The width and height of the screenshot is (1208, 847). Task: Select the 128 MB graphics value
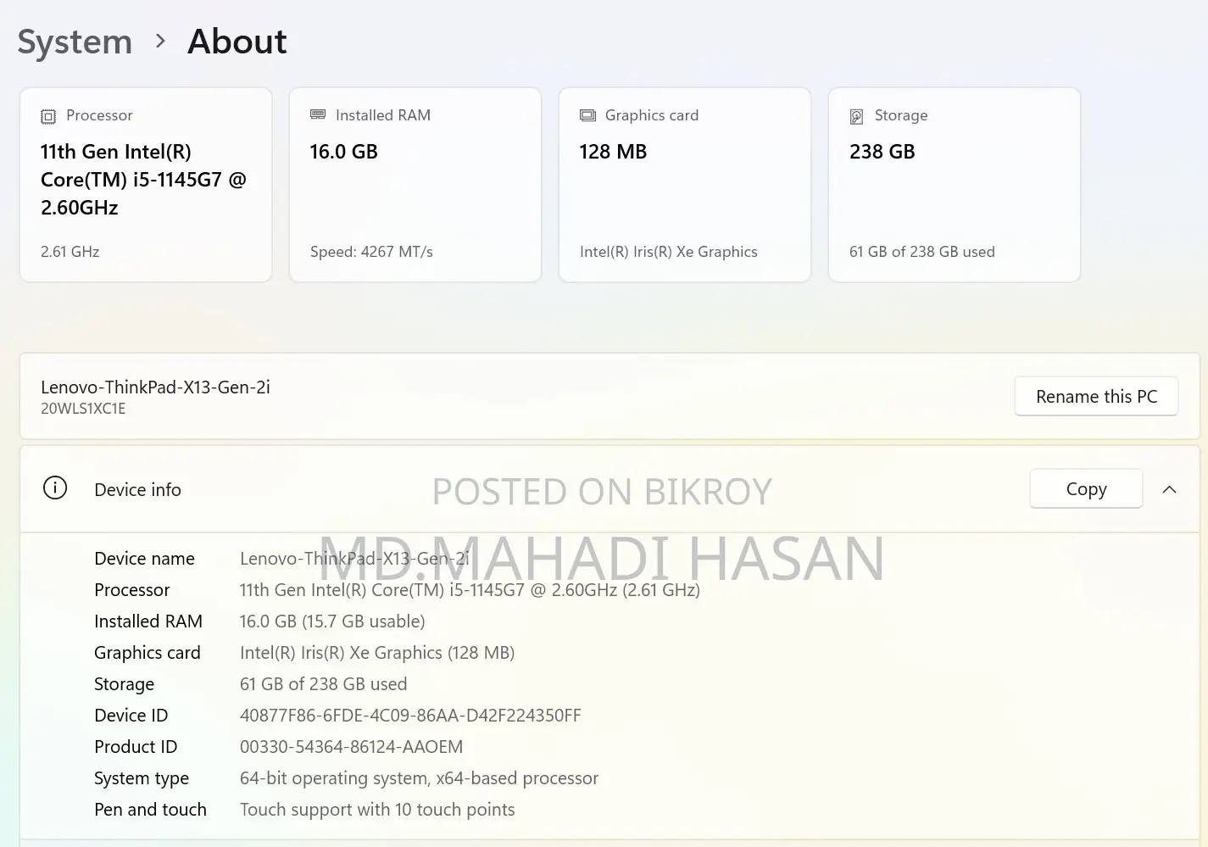click(x=613, y=152)
